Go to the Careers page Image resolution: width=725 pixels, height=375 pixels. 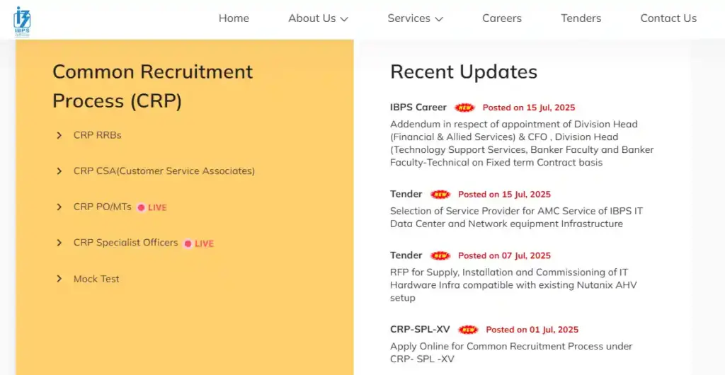pyautogui.click(x=501, y=18)
